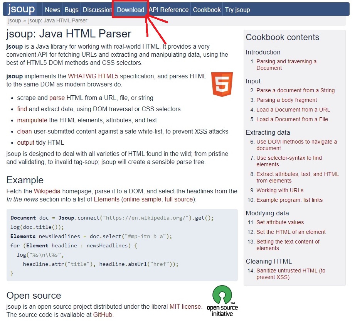The image size is (355, 323).
Task: Open 'Setting the text content of elements'
Action: [x=288, y=245]
